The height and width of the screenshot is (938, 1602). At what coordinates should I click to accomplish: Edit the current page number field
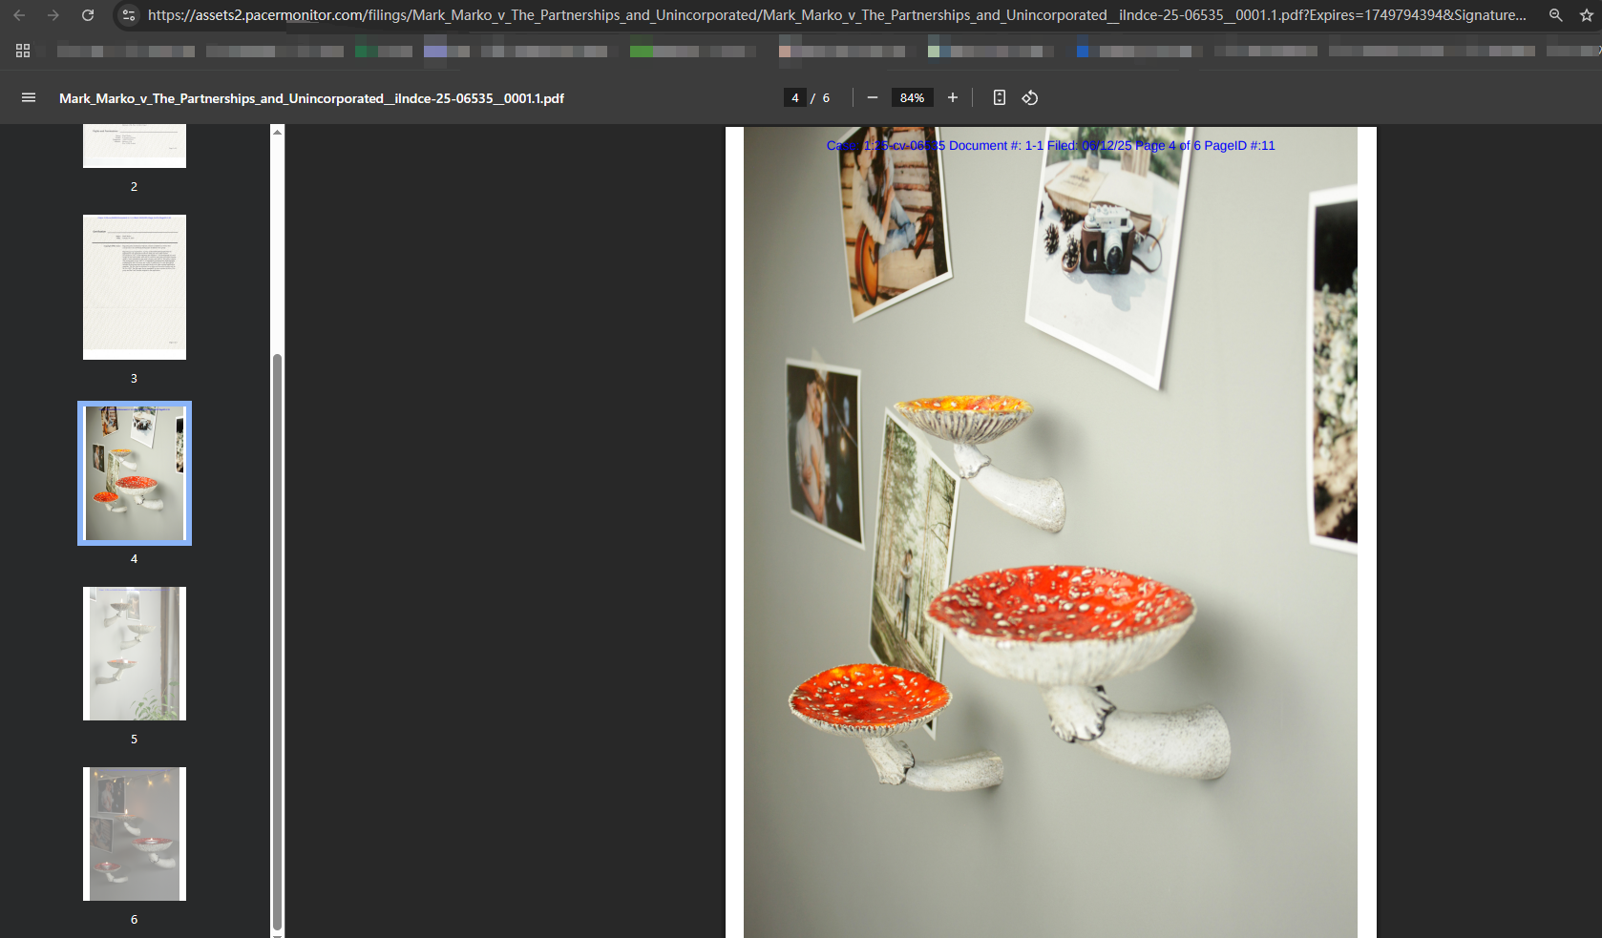point(794,97)
